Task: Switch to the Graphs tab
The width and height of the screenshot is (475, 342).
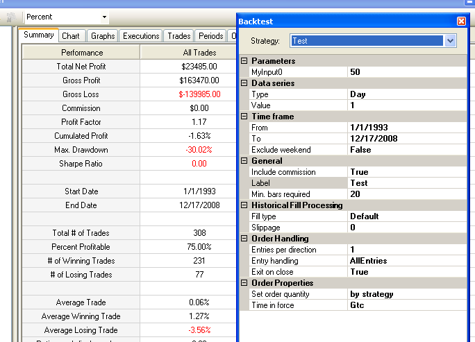Action: [103, 36]
